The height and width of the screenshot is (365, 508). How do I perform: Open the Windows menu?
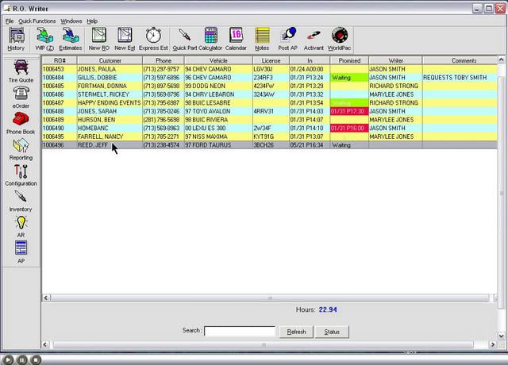(x=71, y=21)
